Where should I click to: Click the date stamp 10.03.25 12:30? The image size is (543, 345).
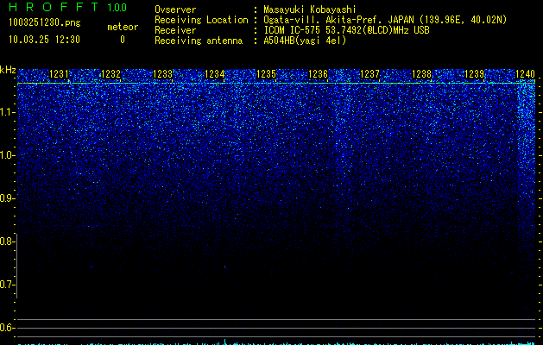pos(44,40)
